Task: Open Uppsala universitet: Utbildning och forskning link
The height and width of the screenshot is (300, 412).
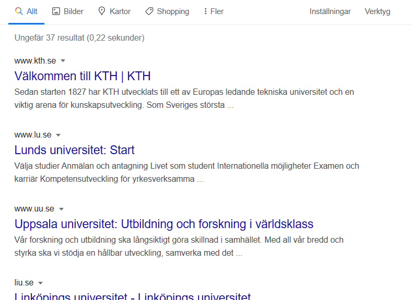Action: [x=164, y=224]
